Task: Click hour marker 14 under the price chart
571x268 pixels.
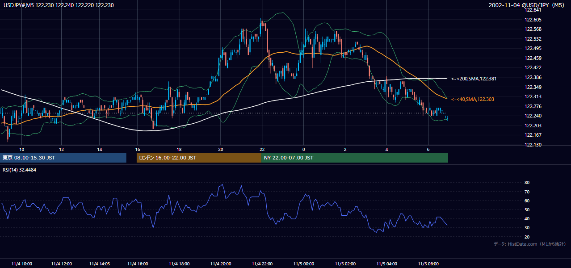Action: pyautogui.click(x=99, y=149)
